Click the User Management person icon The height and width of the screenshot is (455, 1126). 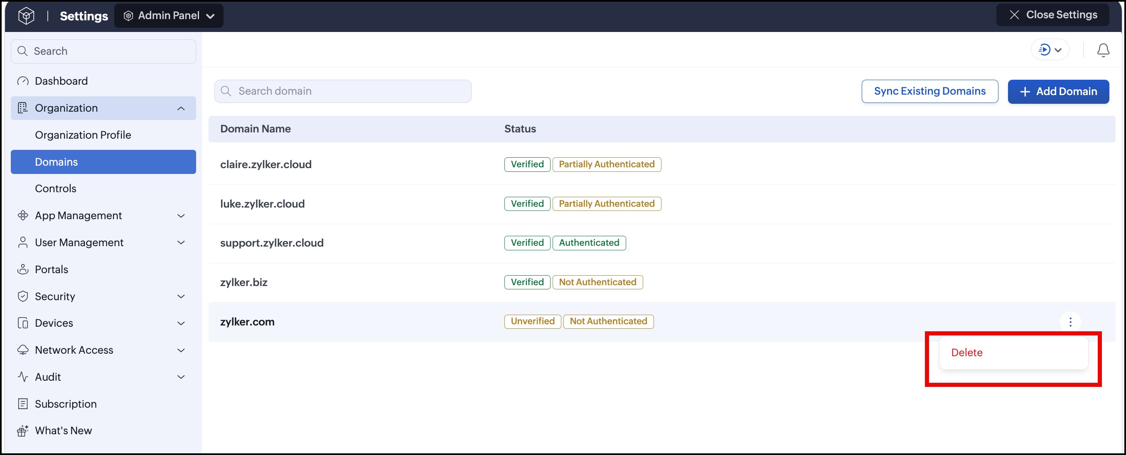click(23, 242)
